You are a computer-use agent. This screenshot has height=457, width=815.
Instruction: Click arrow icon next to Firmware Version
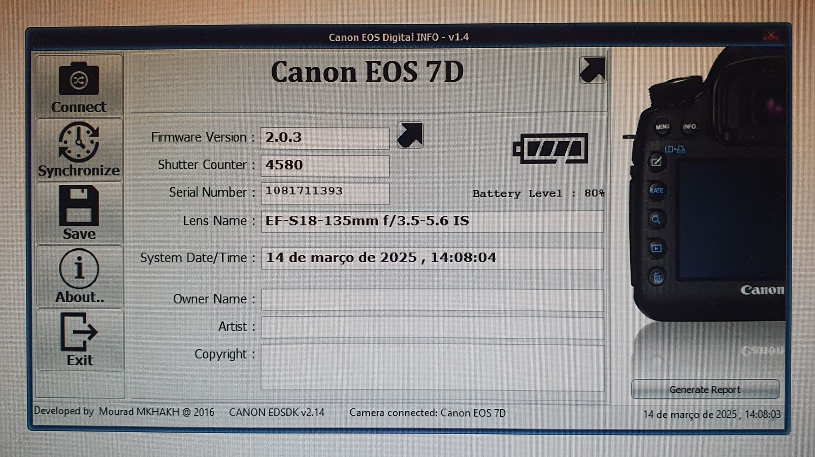[410, 136]
